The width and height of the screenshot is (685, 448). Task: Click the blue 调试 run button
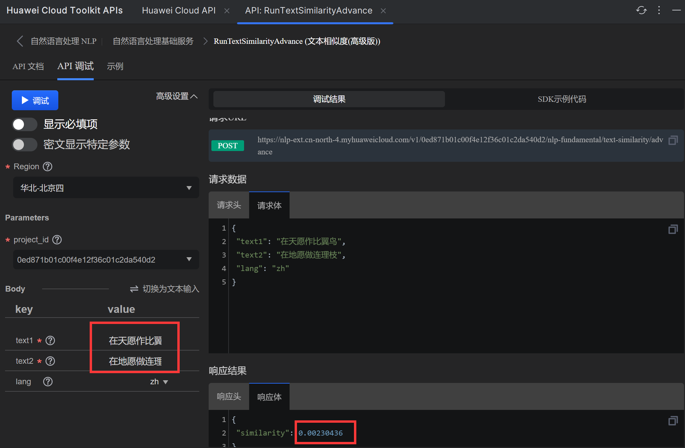pyautogui.click(x=35, y=100)
